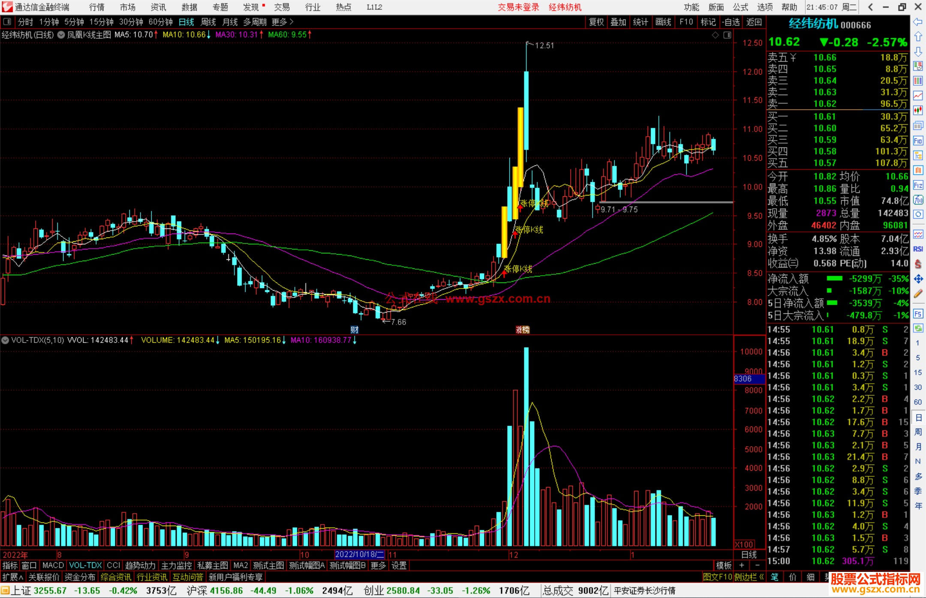Viewport: 926px width, 598px height.
Task: Open the 凤凰K线主图 indicator dropdown circle
Action: click(61, 35)
